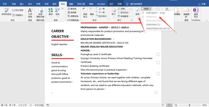Viewport: 209px width, 107px height.
Task: Open 链接笔记 OneNote linked notes
Action: pyautogui.click(x=196, y=13)
